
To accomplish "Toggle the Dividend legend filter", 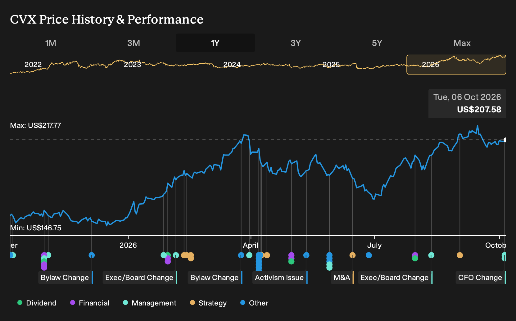I will tap(37, 303).
